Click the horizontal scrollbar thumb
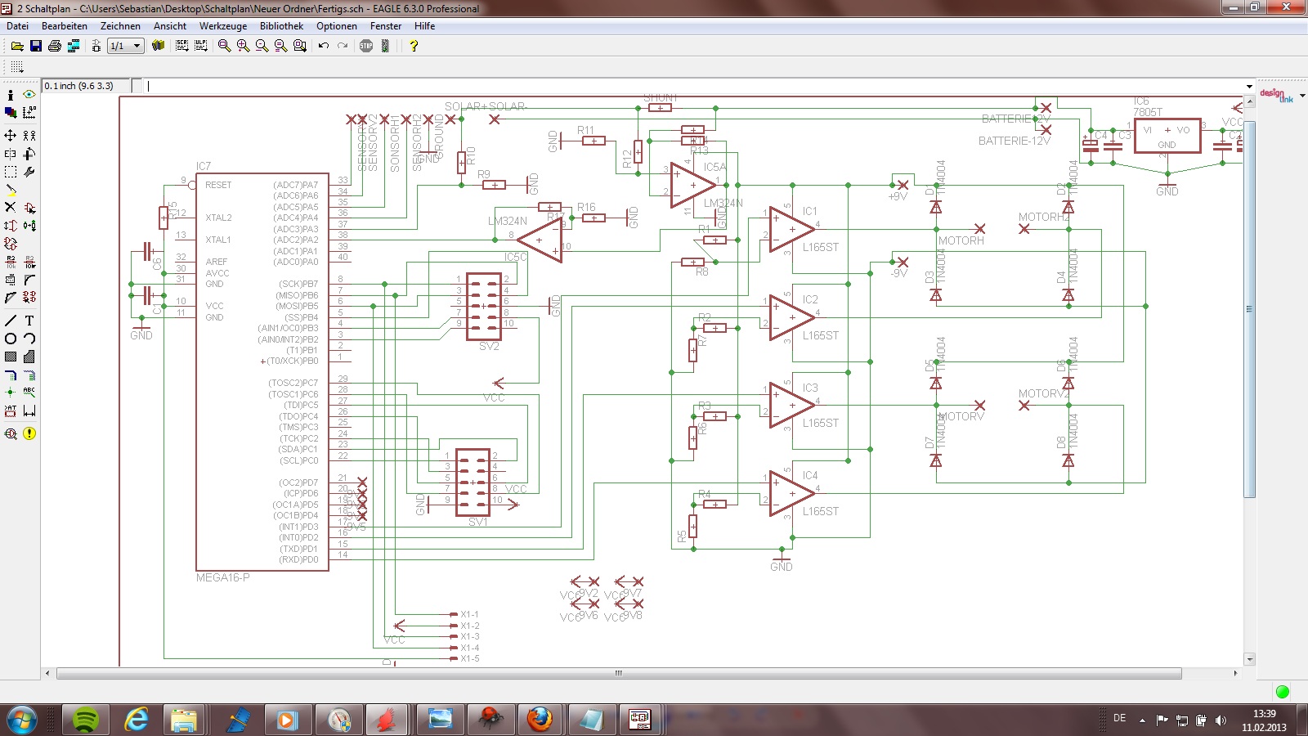Viewport: 1308px width, 736px height. [x=619, y=673]
